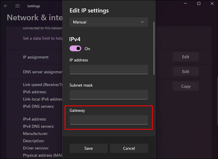Select the Gateway input field

[109, 120]
